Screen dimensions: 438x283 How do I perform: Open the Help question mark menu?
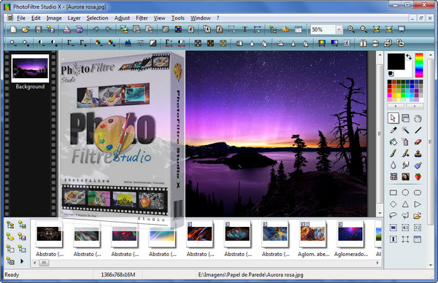click(218, 18)
